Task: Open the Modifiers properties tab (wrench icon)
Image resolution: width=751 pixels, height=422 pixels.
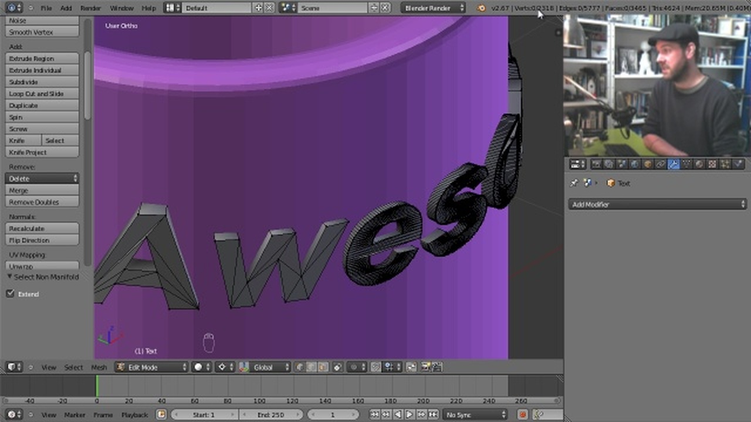Action: tap(674, 164)
